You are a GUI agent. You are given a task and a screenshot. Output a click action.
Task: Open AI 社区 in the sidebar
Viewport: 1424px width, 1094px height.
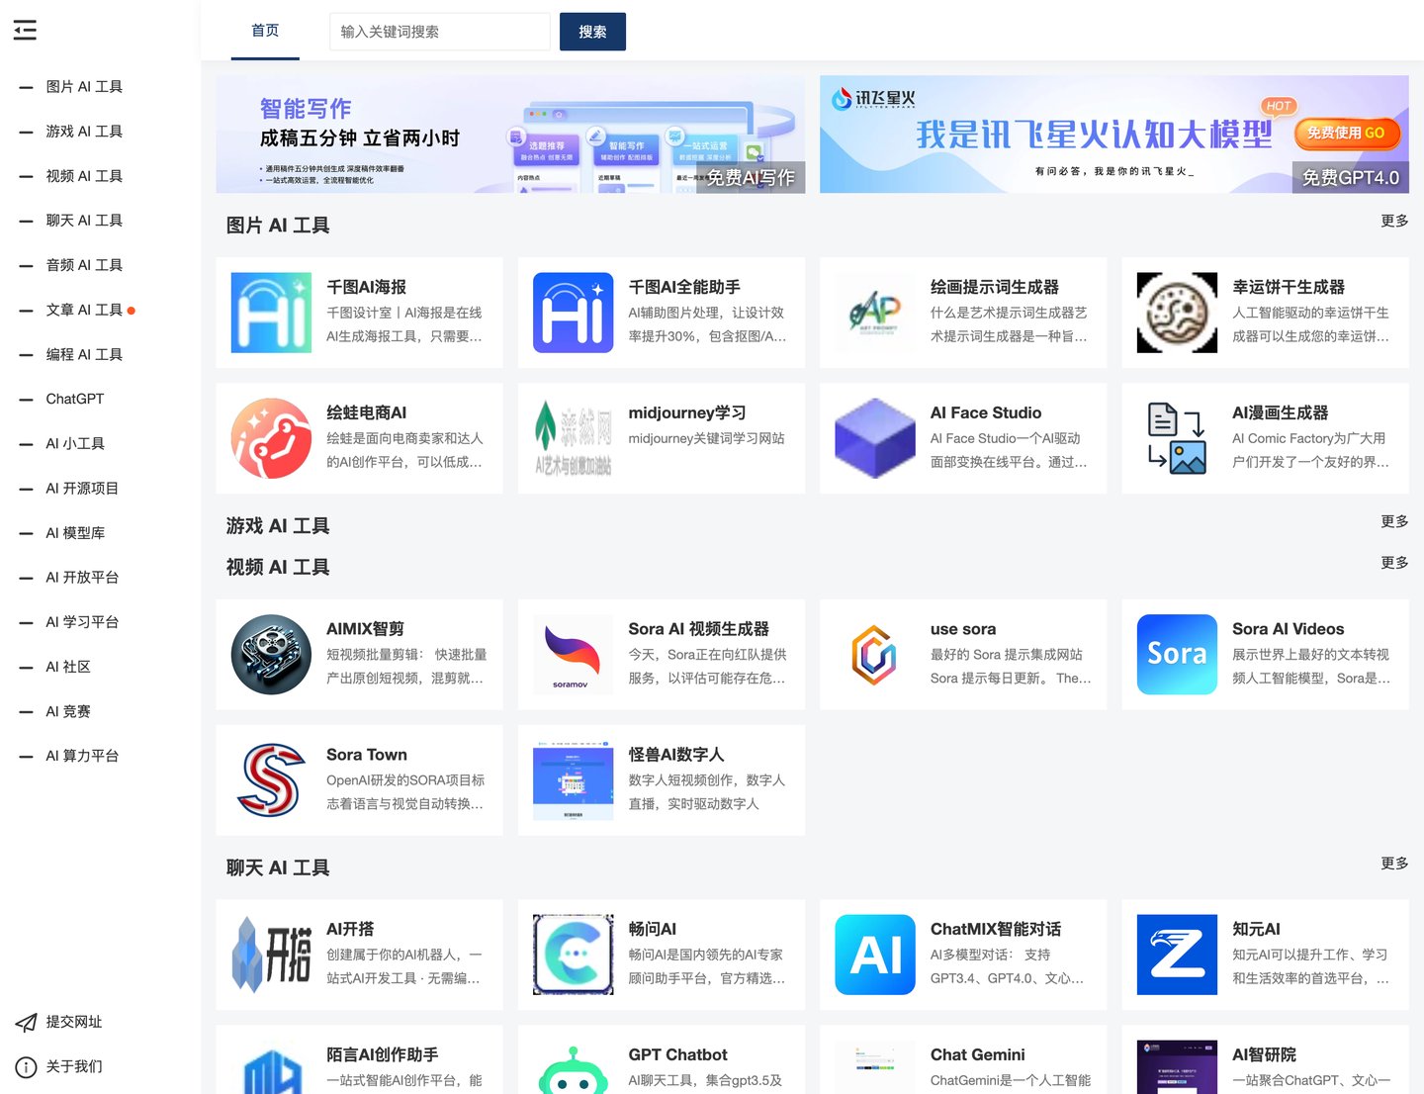(68, 667)
